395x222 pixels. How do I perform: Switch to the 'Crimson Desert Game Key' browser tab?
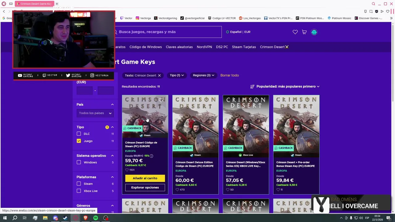[x=34, y=4]
